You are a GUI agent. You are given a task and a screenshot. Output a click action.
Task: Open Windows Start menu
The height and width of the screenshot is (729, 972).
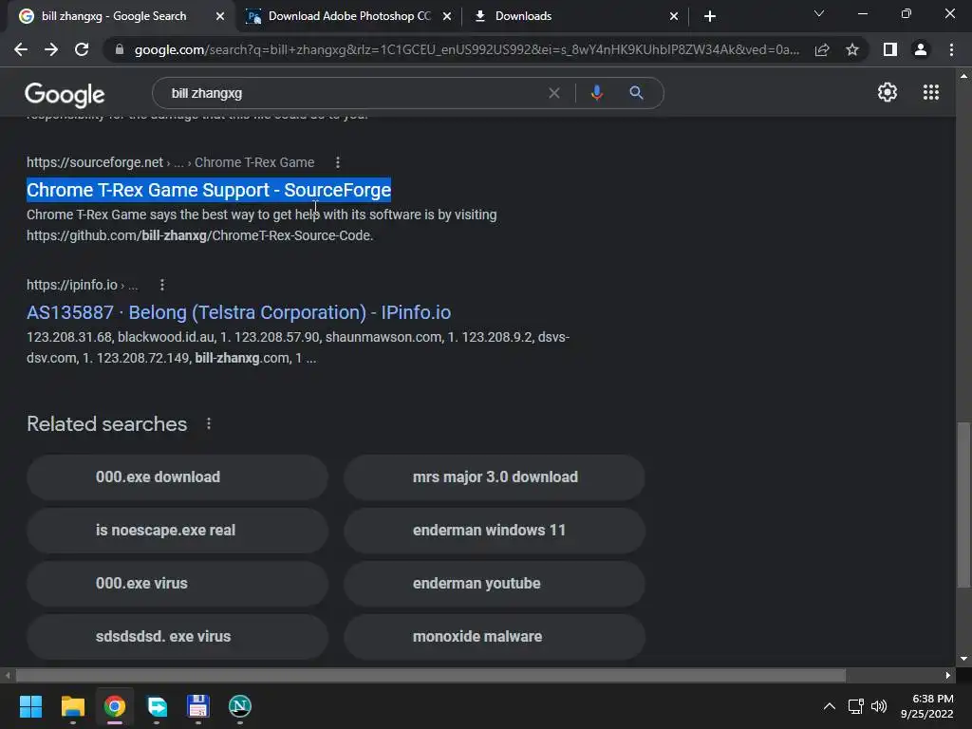[x=30, y=706]
